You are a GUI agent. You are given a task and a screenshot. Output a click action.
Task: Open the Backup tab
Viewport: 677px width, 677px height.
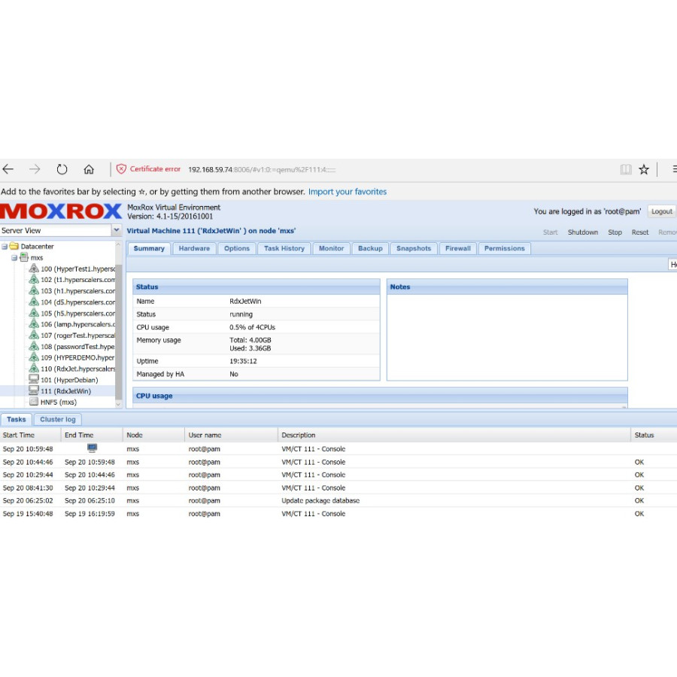point(370,248)
